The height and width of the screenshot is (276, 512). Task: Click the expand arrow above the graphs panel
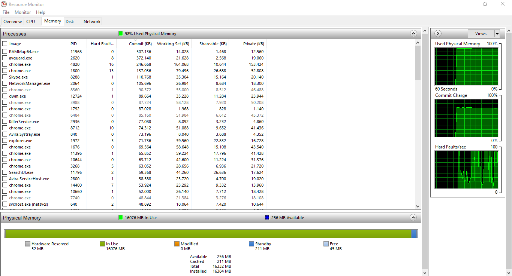point(438,33)
